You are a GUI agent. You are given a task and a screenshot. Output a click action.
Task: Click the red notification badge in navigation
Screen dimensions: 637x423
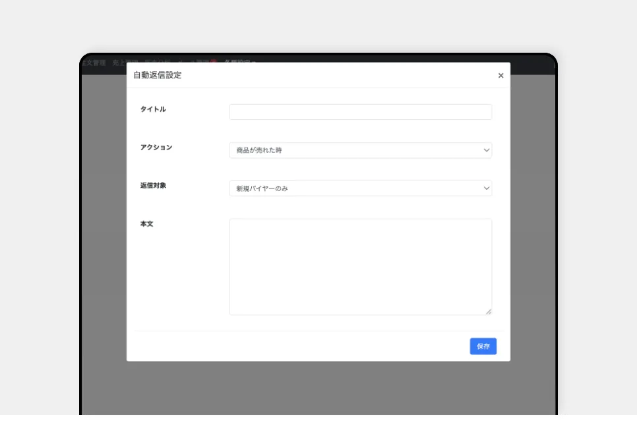[214, 62]
